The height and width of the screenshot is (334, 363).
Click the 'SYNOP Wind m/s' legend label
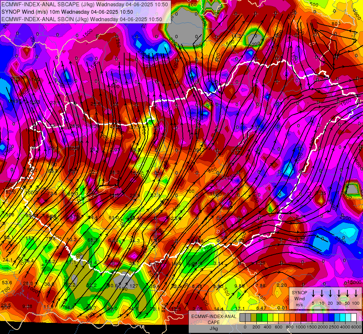pyautogui.click(x=299, y=298)
